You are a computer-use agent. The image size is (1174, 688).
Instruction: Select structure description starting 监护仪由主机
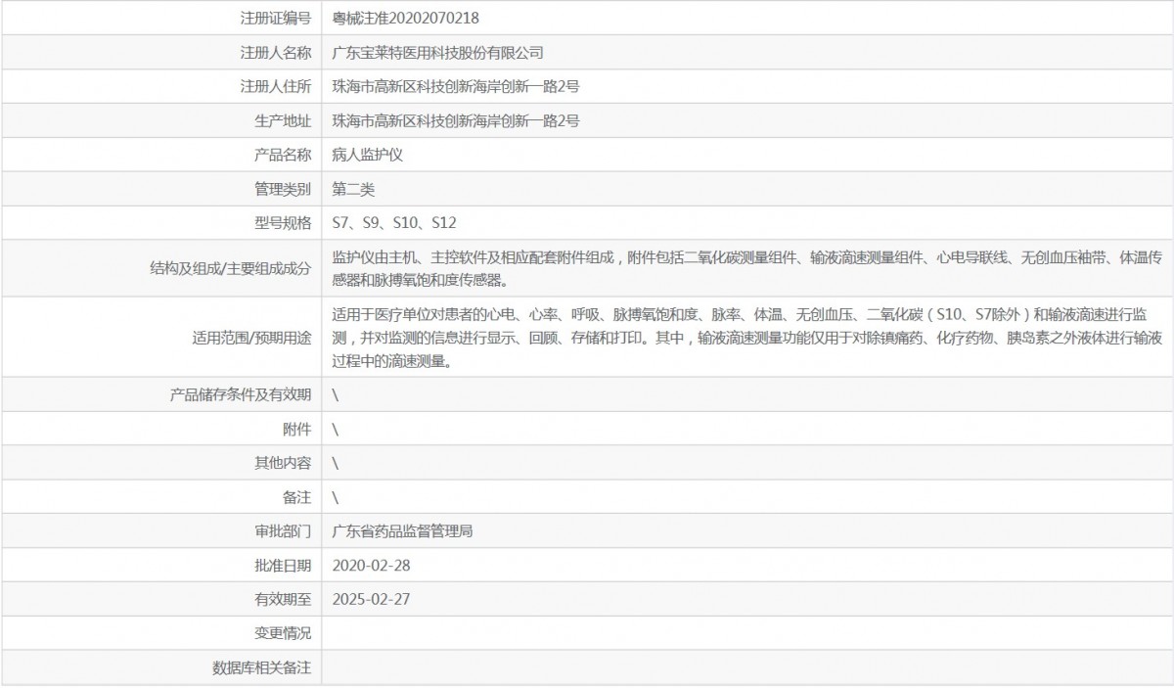click(x=747, y=268)
